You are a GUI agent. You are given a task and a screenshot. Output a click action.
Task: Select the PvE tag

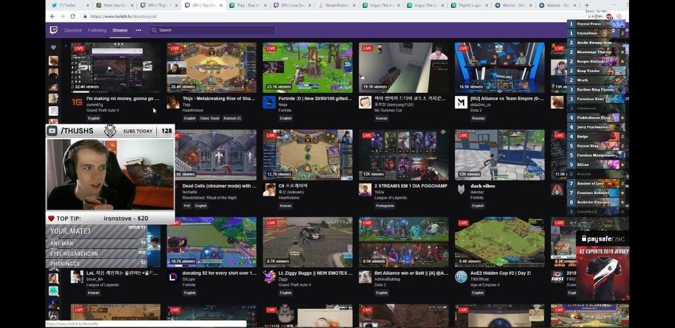coord(187,206)
